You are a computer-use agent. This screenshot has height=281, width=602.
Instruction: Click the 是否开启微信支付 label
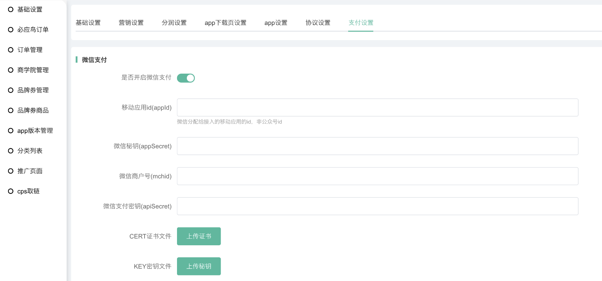[146, 77]
